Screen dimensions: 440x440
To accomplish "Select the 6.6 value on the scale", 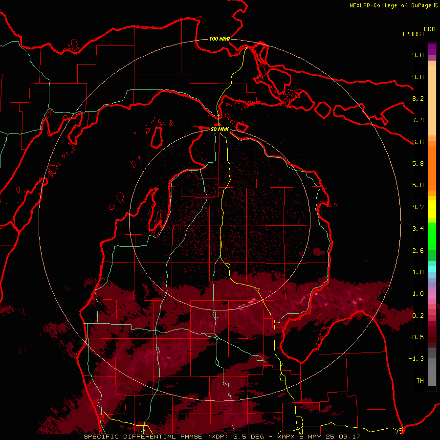I will (x=418, y=142).
